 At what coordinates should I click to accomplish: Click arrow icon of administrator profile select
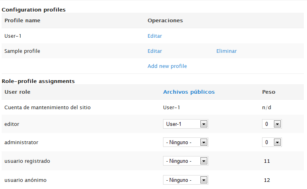[204, 142]
